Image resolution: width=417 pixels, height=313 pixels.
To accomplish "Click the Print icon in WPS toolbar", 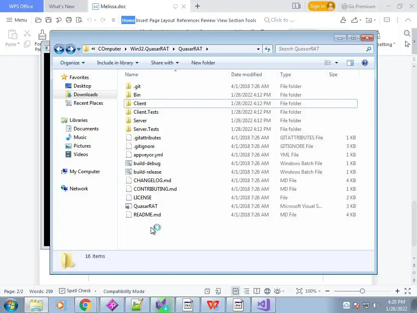I will (69, 20).
